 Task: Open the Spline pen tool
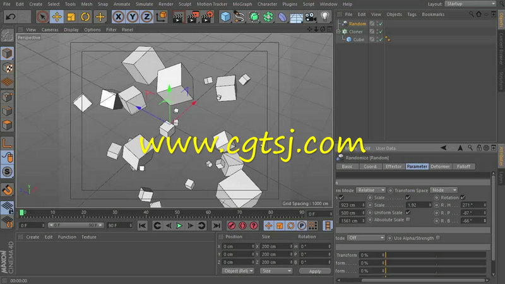(239, 17)
